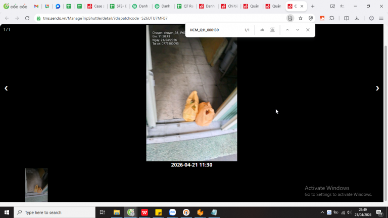388x218 pixels.
Task: Reload the current page
Action: pyautogui.click(x=27, y=18)
